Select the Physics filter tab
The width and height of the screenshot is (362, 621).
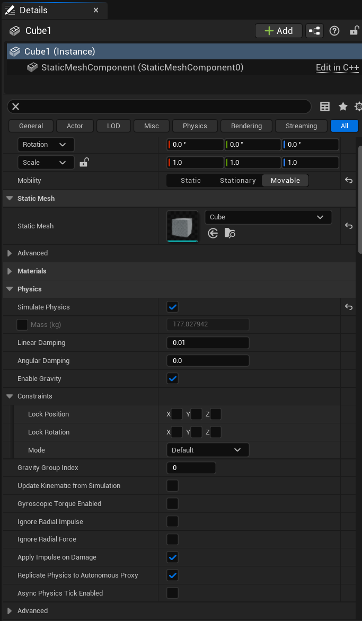(195, 126)
